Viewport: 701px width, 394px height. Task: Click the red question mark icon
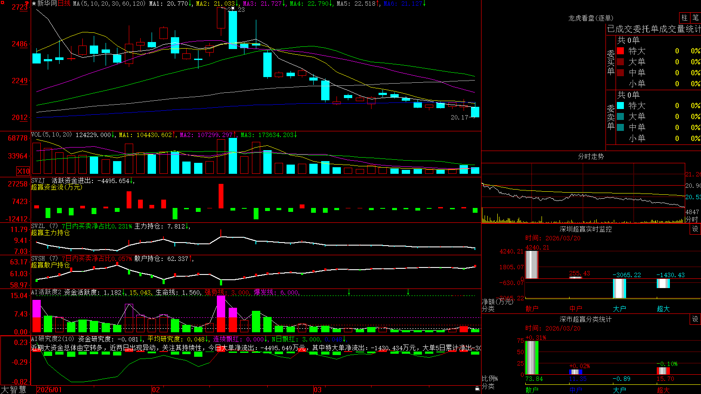point(27,4)
